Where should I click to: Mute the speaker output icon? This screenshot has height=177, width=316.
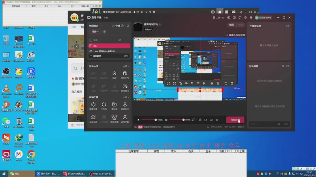coord(166,120)
